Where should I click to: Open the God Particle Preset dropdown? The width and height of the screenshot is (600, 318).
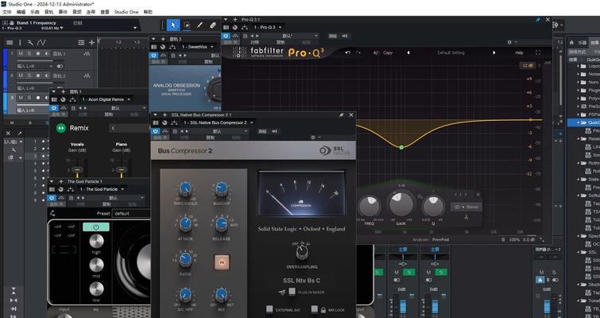point(131,213)
